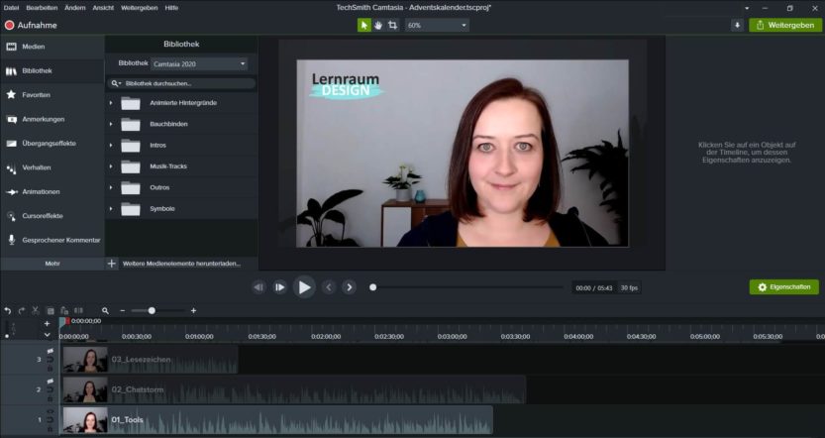Play the video with the play button

point(304,287)
